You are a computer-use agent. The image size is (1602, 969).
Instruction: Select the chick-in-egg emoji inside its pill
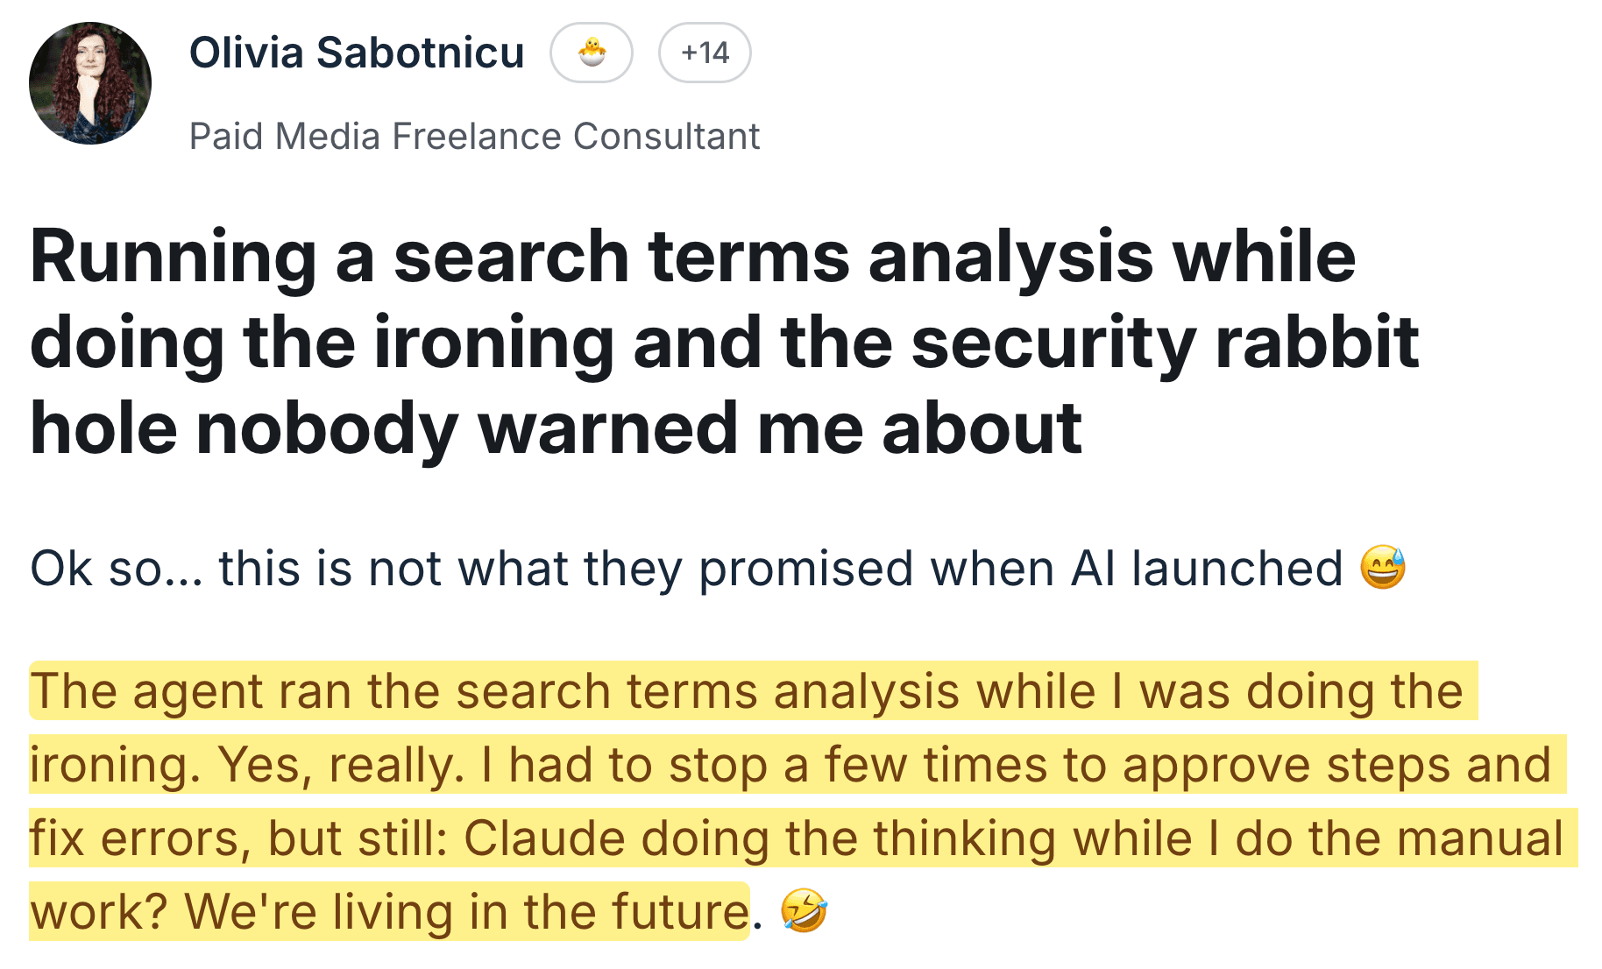[x=592, y=53]
